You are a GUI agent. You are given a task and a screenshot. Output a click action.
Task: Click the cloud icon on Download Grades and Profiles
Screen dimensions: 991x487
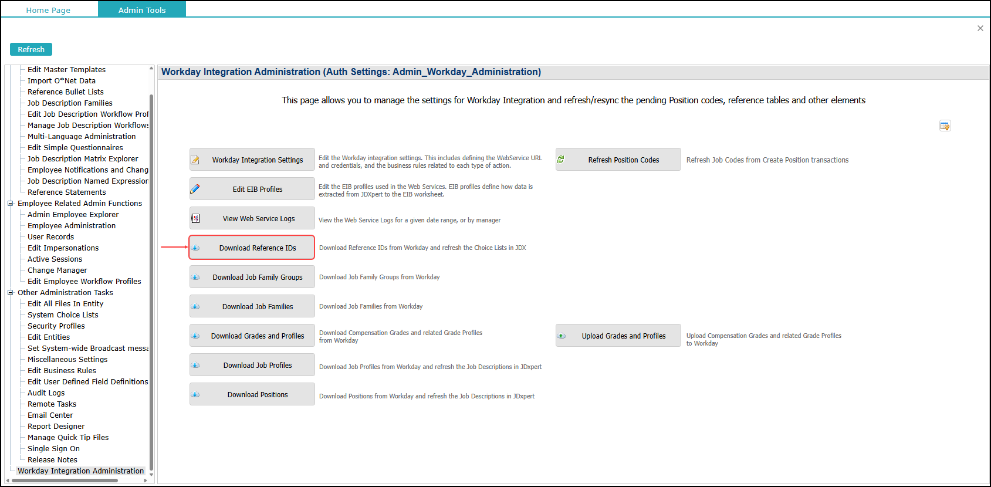[195, 336]
